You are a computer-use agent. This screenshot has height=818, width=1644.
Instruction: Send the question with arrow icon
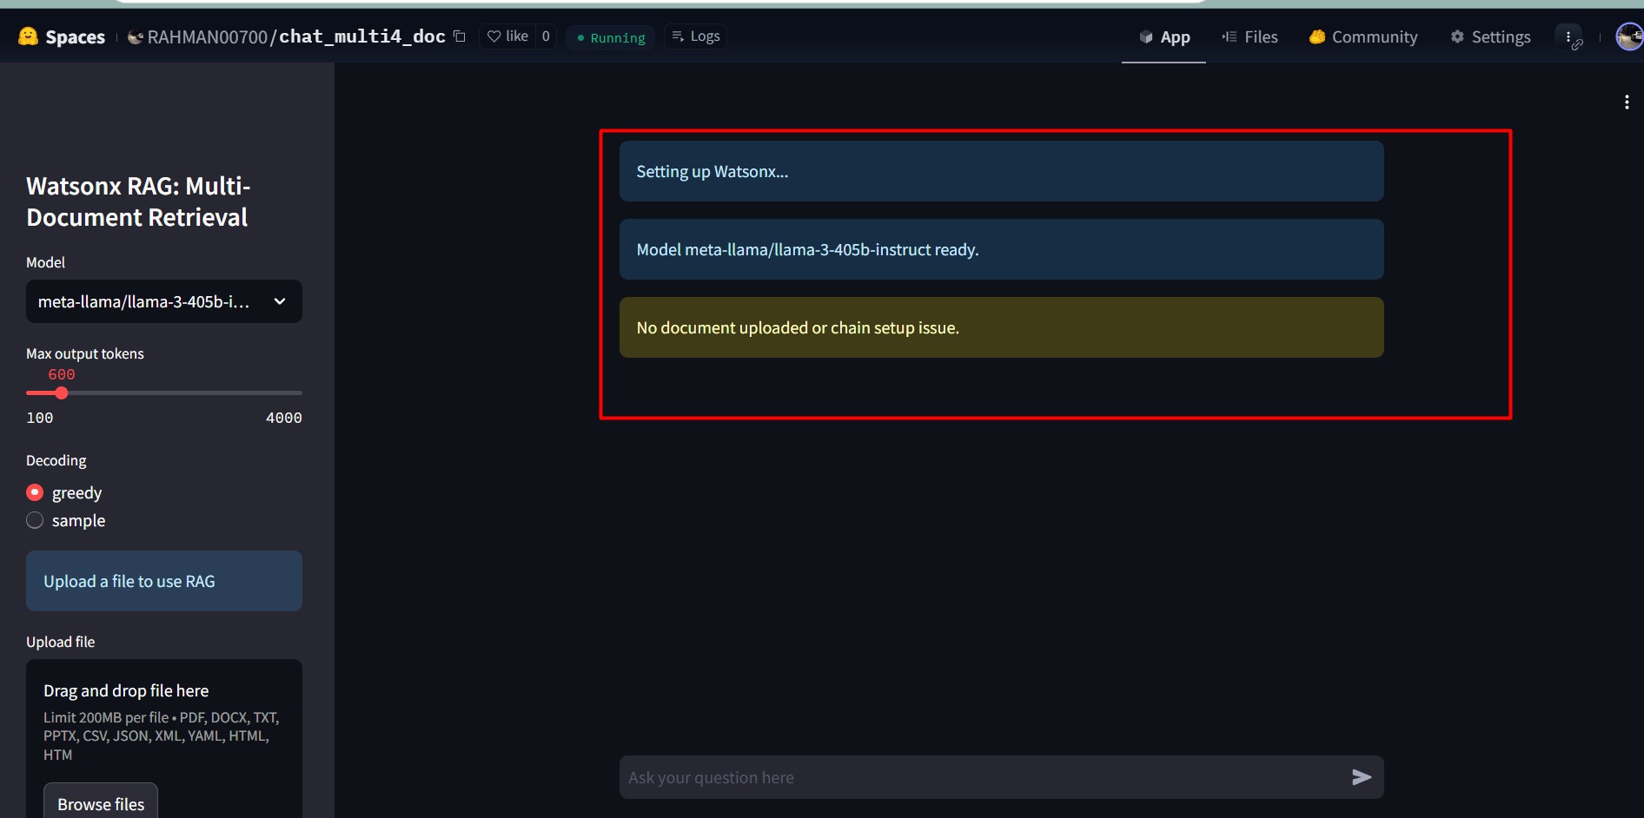pyautogui.click(x=1362, y=777)
